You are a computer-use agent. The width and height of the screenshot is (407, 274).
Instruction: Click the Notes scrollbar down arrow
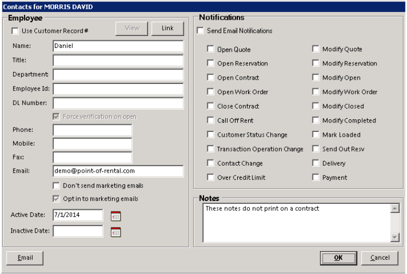[x=395, y=238]
